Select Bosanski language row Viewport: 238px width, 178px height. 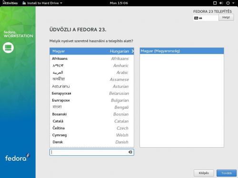point(92,114)
